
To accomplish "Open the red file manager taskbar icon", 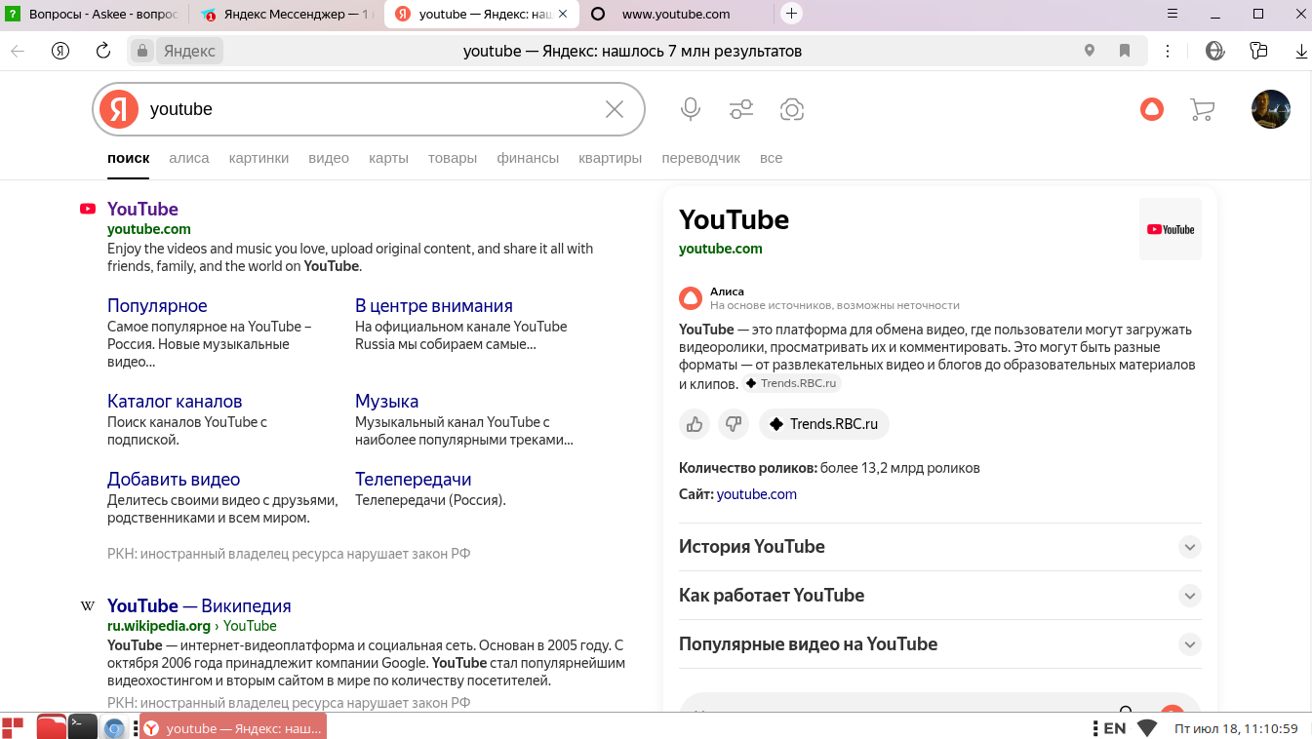I will [52, 727].
